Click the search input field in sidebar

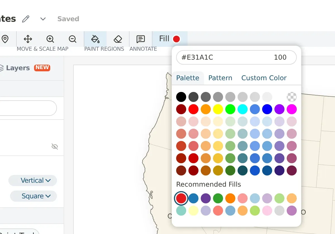pos(28,108)
